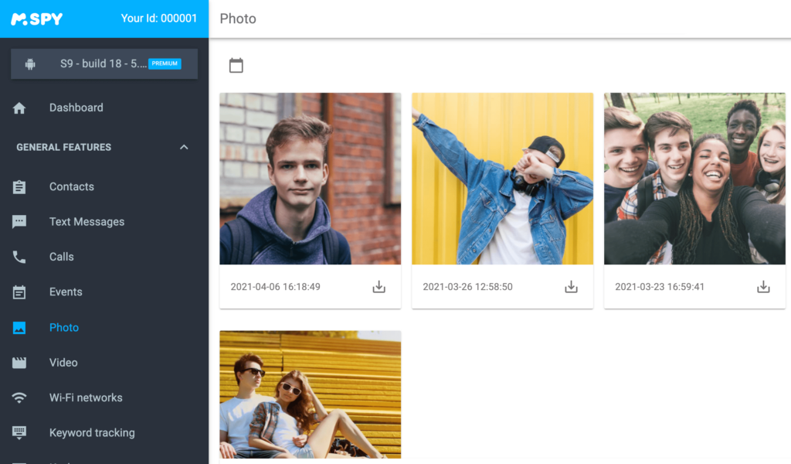Viewport: 791px width, 464px height.
Task: Download the photo dated 2021-04-06 16:18:49
Action: click(379, 287)
